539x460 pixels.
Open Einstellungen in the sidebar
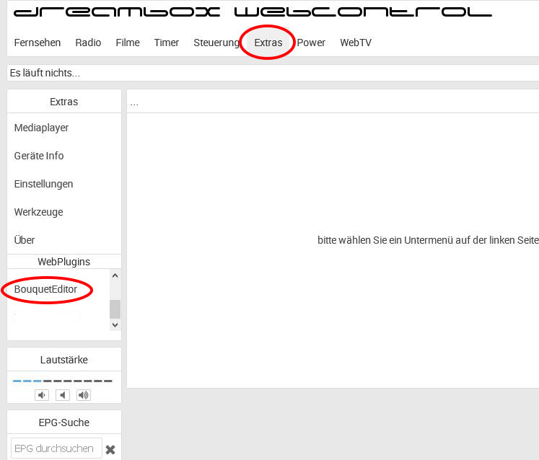click(43, 184)
